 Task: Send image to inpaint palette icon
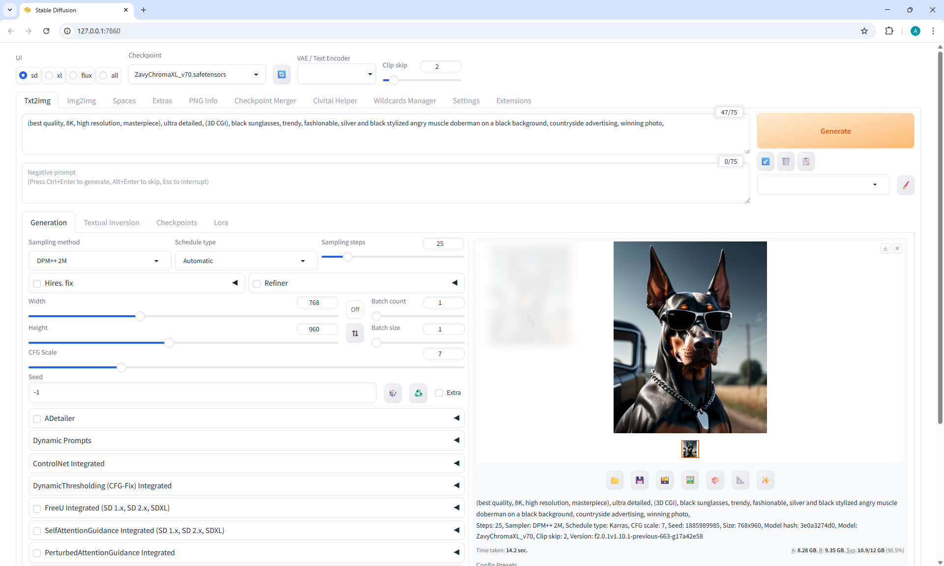(x=715, y=480)
